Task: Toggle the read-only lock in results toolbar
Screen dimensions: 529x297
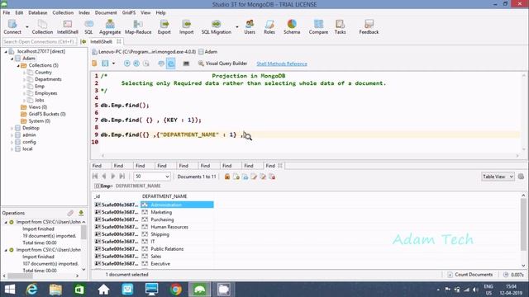Action: (227, 177)
